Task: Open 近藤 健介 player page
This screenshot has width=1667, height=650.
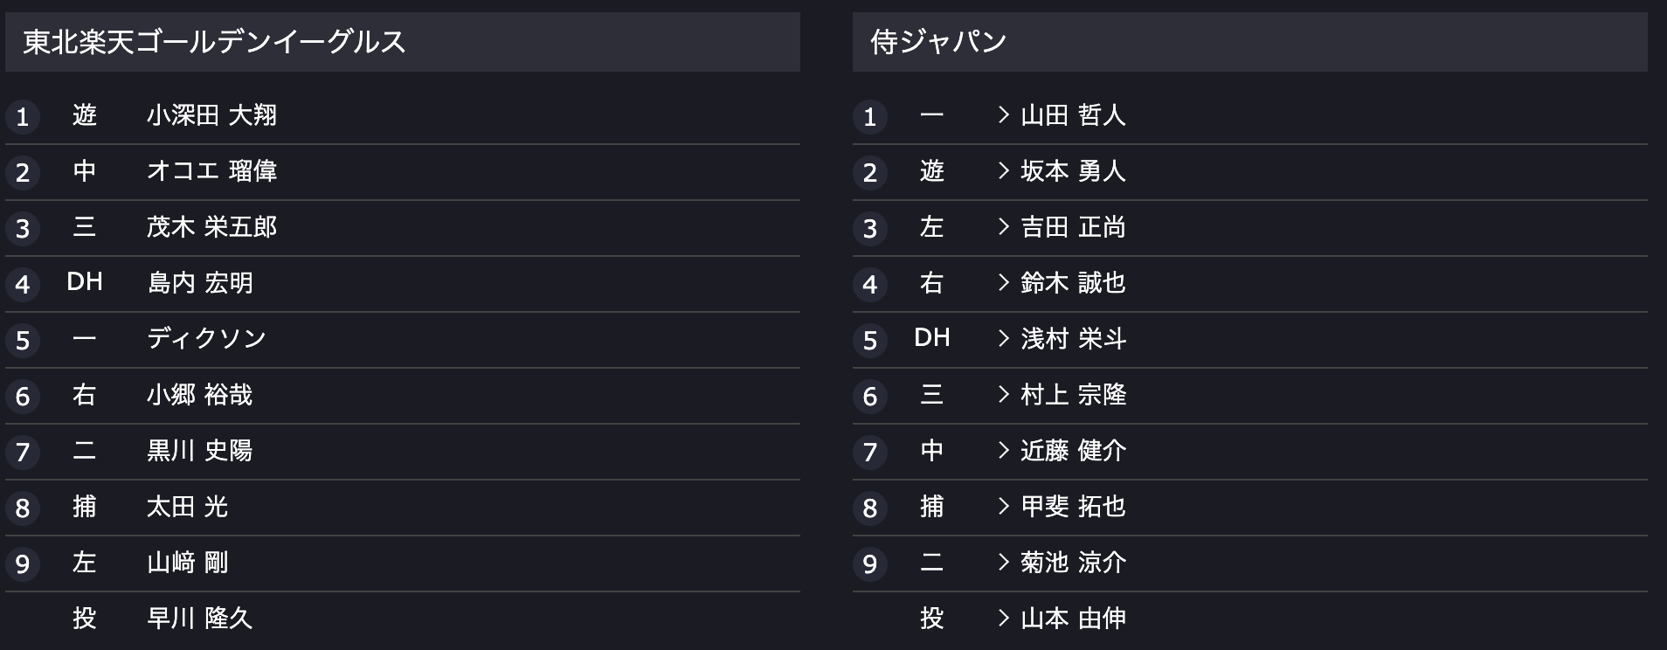Action: 1073,451
